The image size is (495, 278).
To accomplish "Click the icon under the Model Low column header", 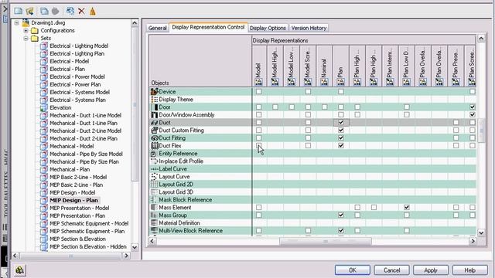I will click(x=292, y=82).
